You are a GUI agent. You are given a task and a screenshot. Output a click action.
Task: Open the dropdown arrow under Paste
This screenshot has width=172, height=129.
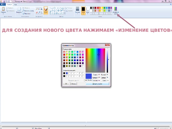(3, 14)
